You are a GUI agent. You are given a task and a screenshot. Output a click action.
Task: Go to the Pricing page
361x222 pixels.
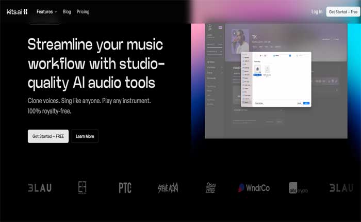coord(83,11)
